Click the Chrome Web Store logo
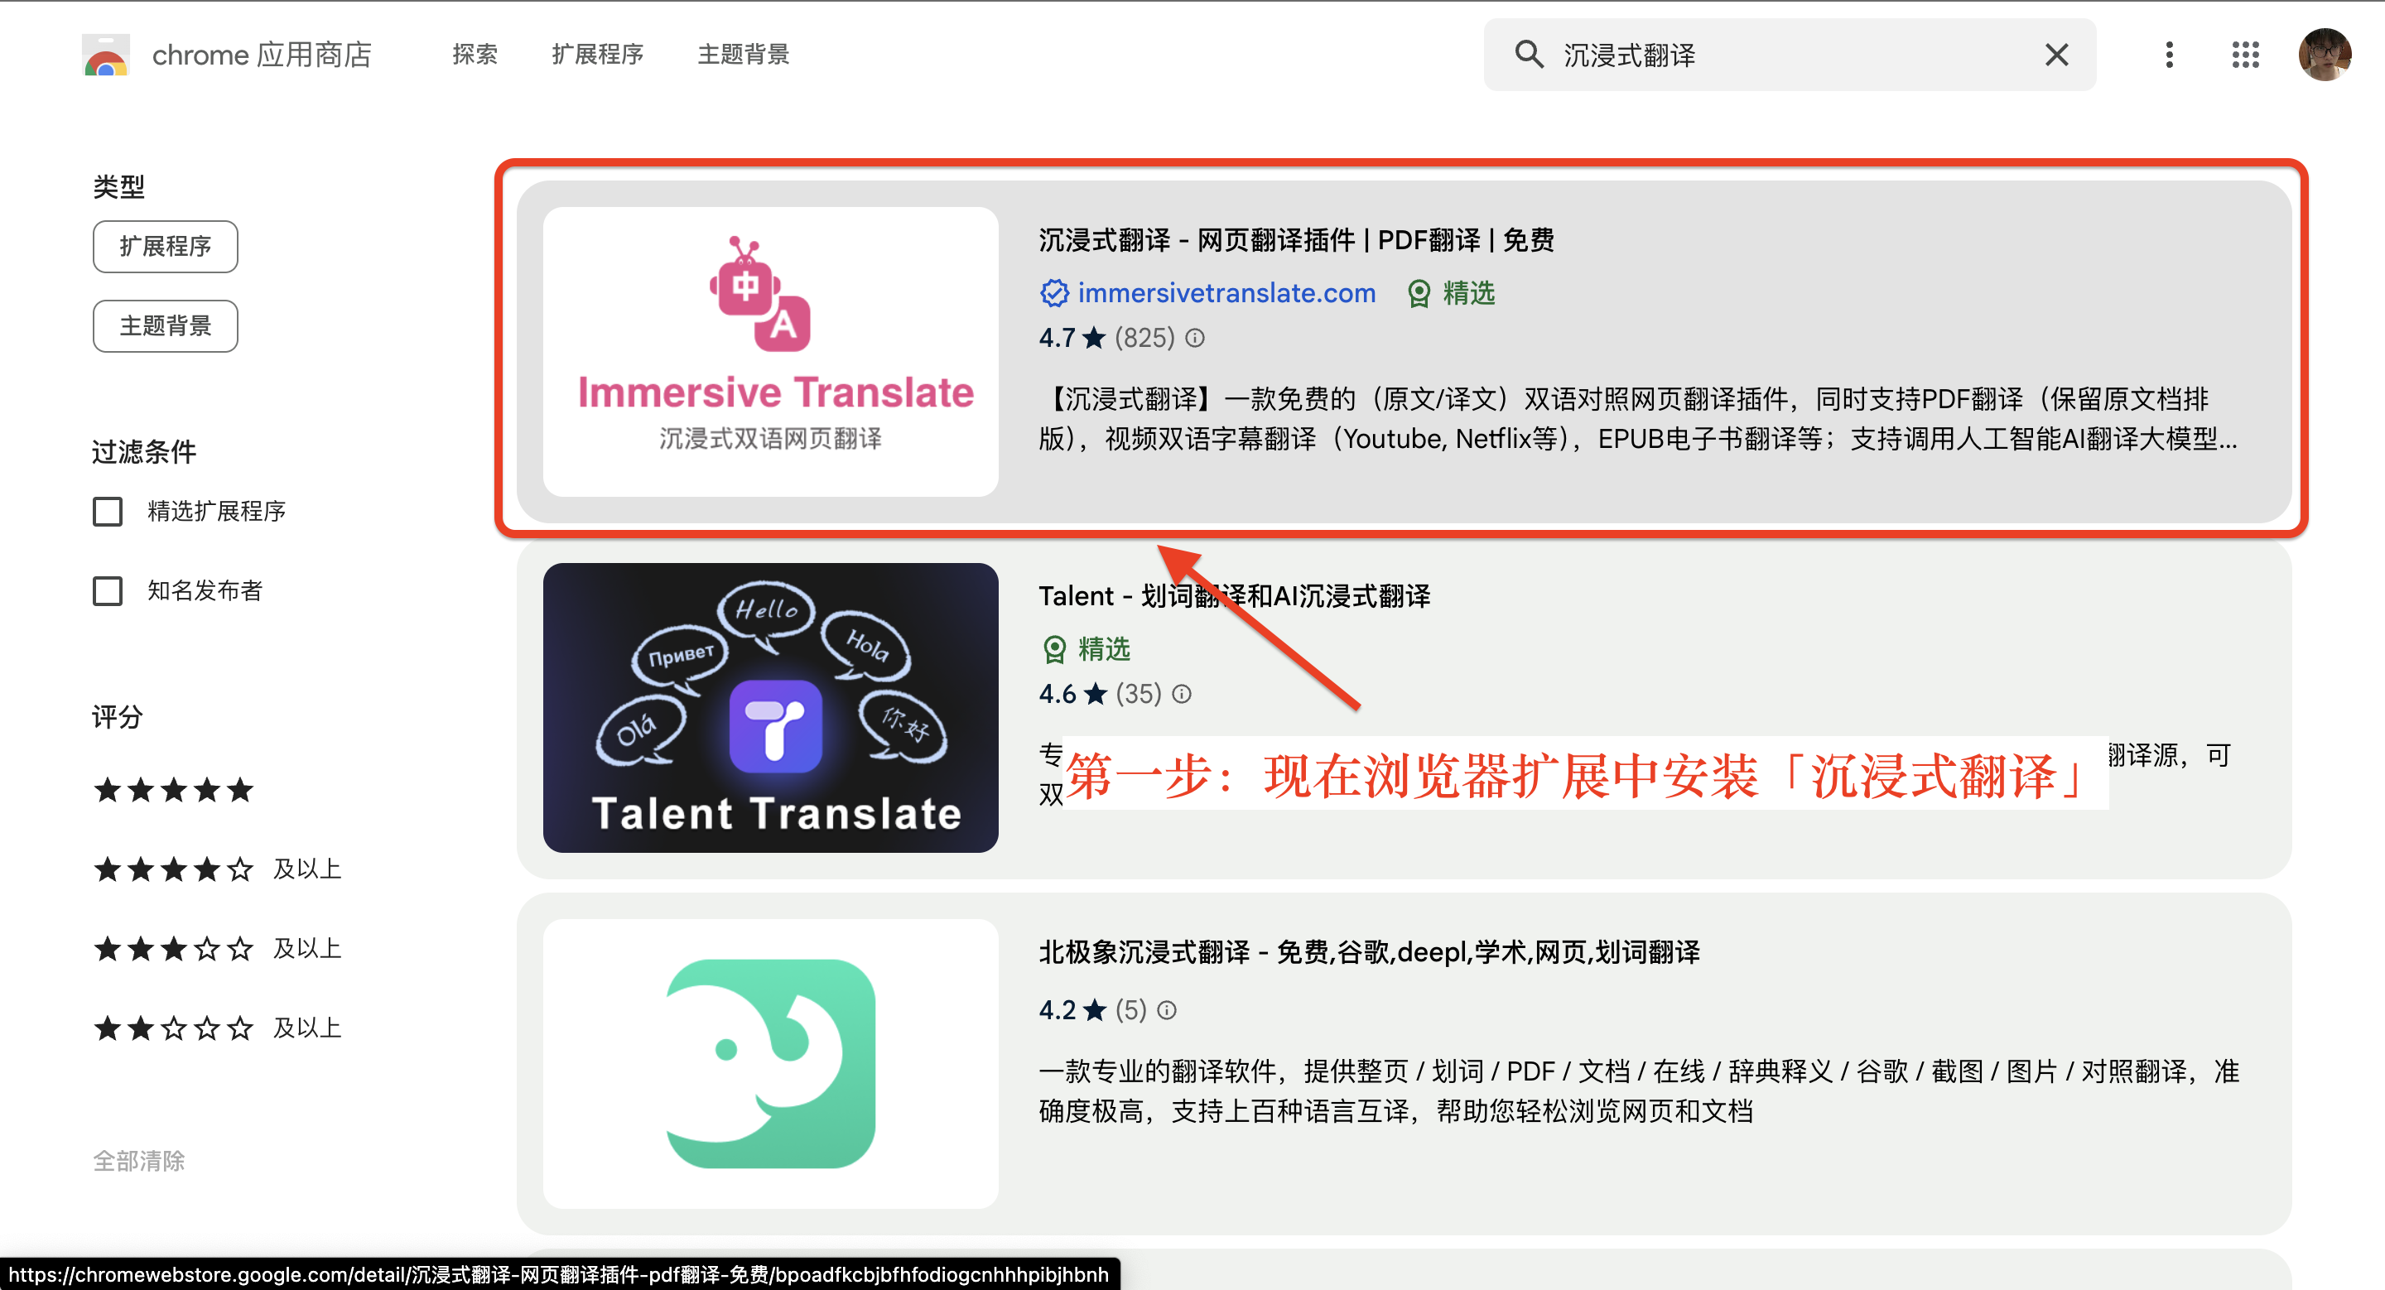2385x1290 pixels. pyautogui.click(x=105, y=55)
